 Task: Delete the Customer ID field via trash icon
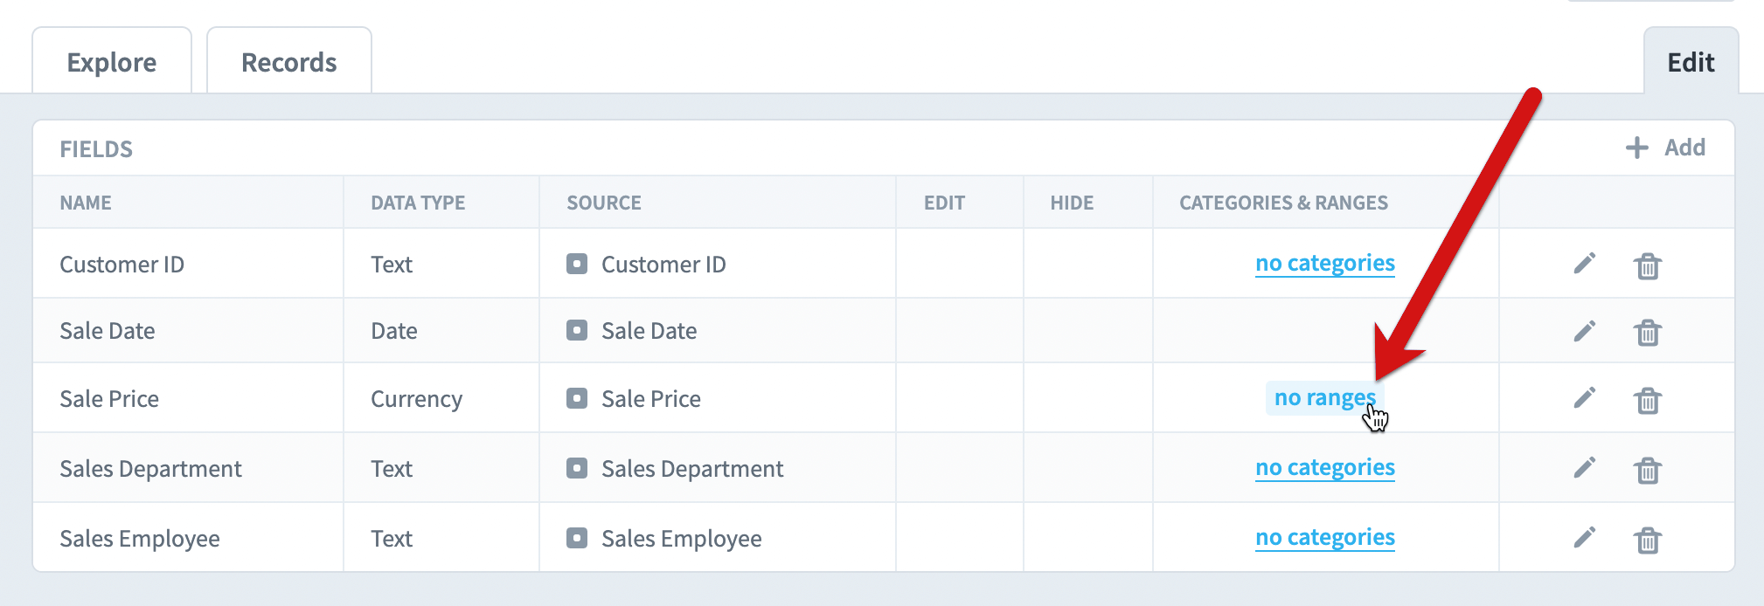point(1648,265)
